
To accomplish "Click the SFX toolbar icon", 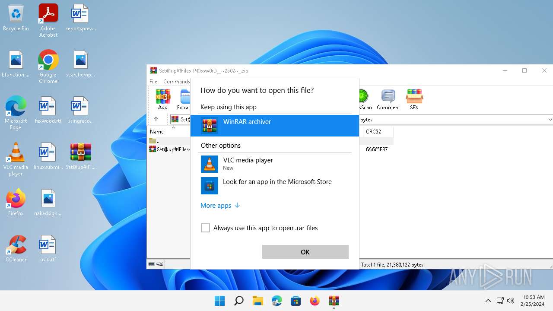I will pyautogui.click(x=414, y=99).
